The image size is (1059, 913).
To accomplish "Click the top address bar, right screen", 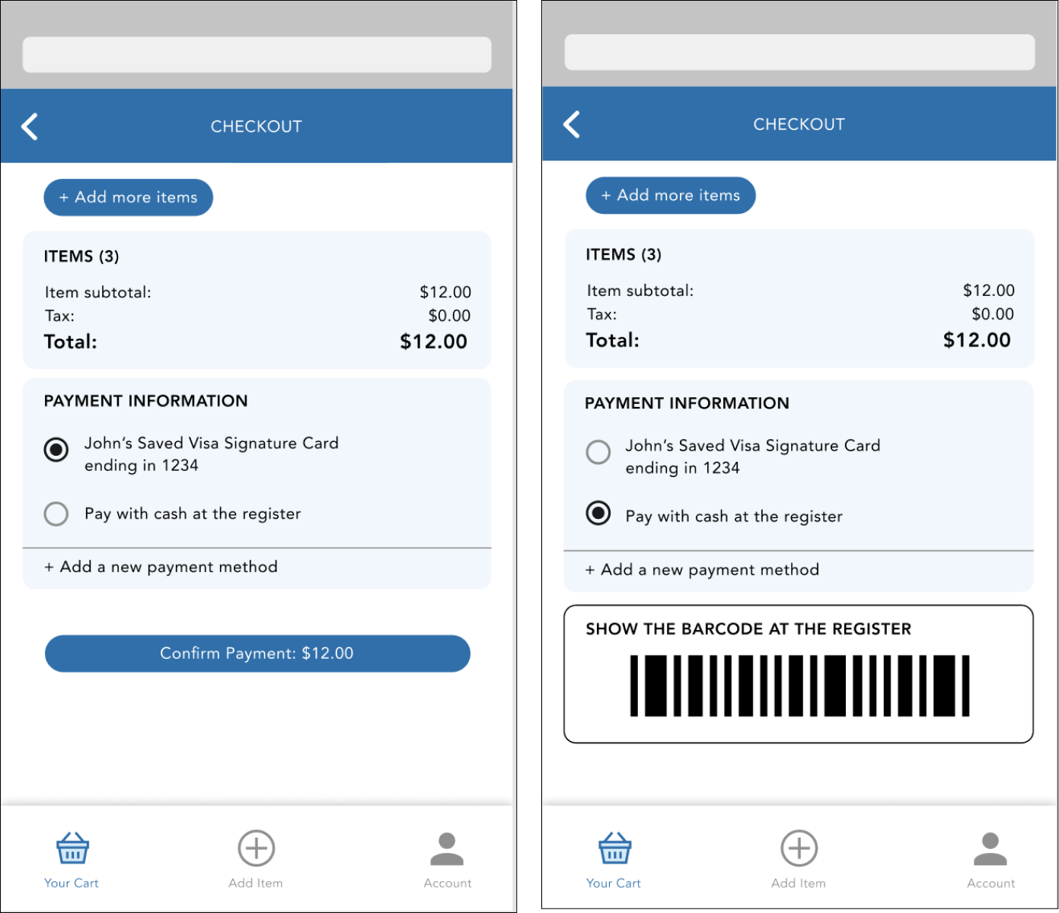I will point(799,52).
